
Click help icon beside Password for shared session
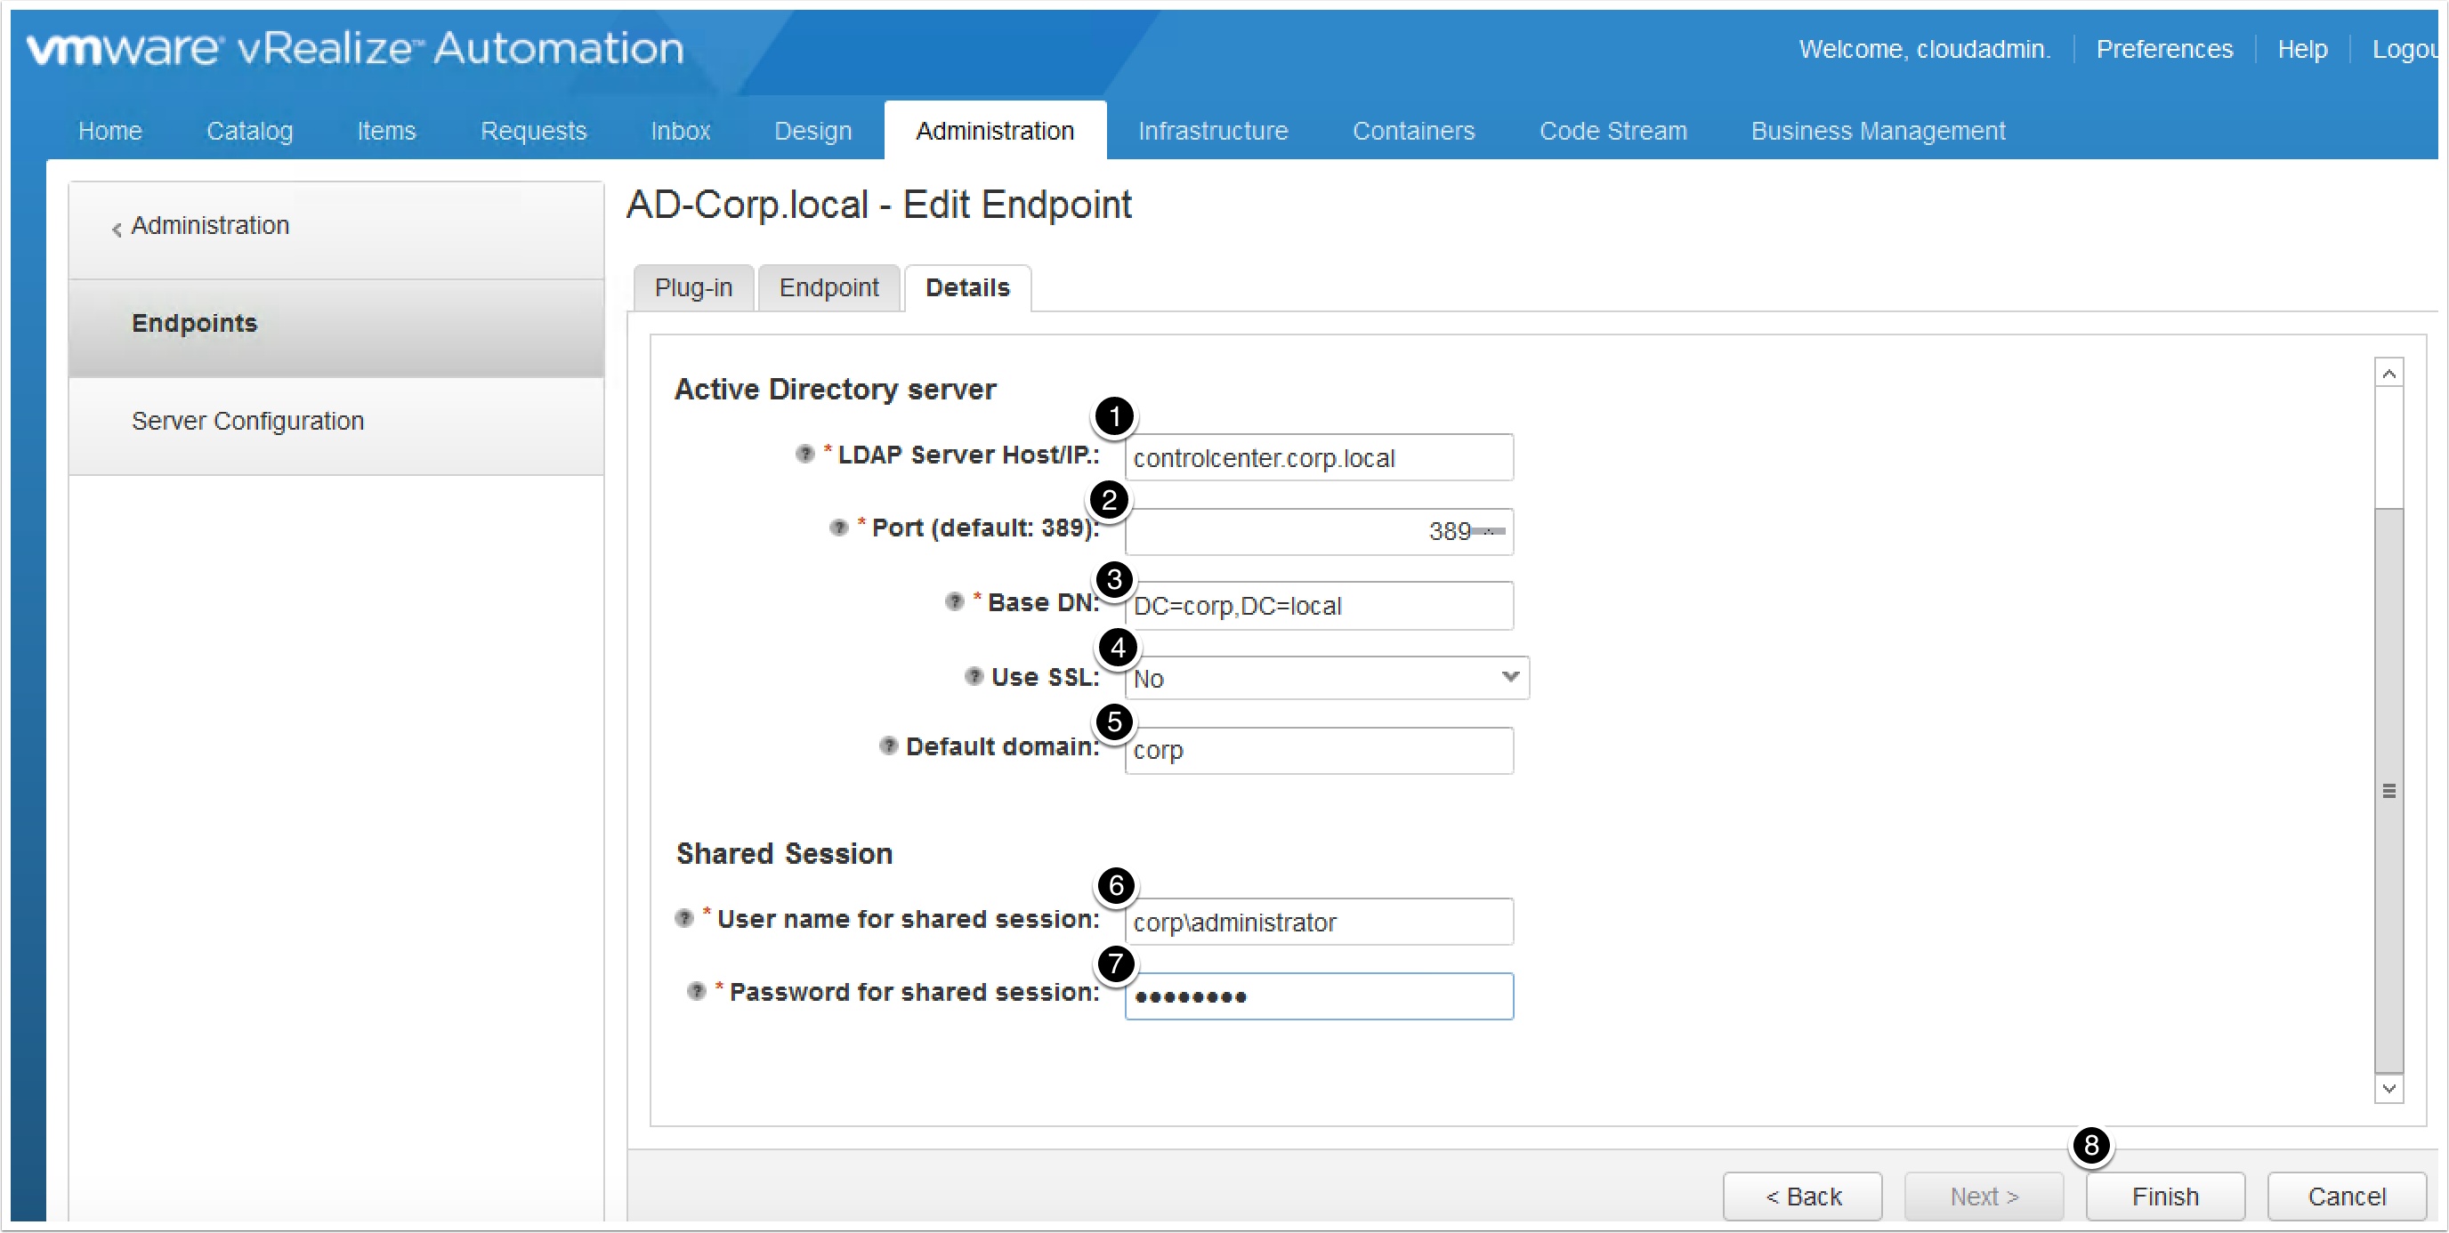pos(696,992)
